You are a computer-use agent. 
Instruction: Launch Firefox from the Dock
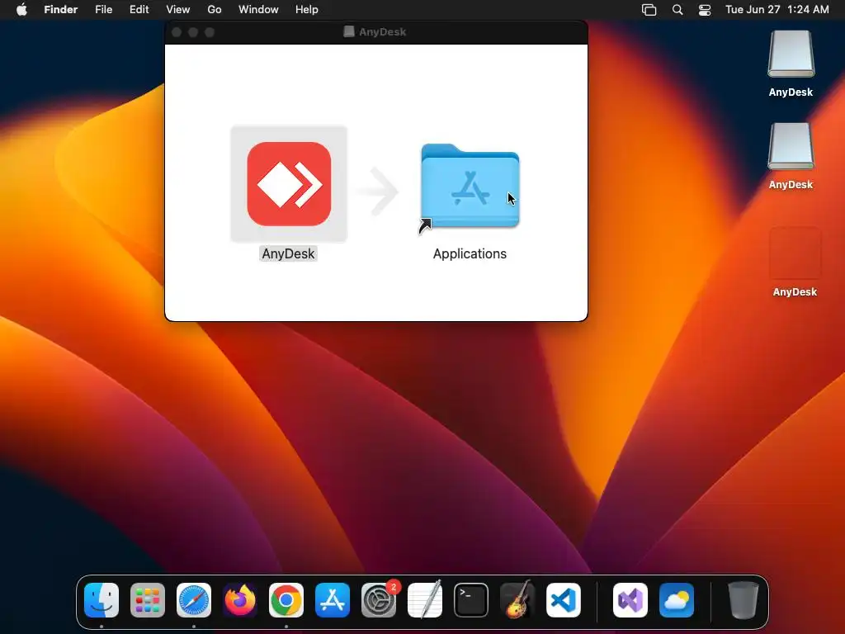240,600
